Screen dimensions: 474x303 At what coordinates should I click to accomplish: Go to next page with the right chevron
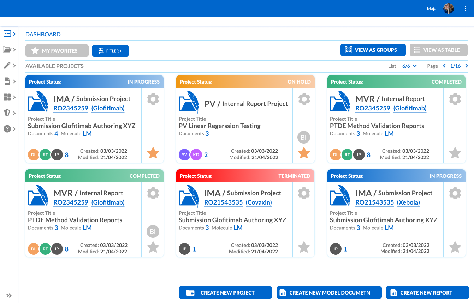[467, 66]
